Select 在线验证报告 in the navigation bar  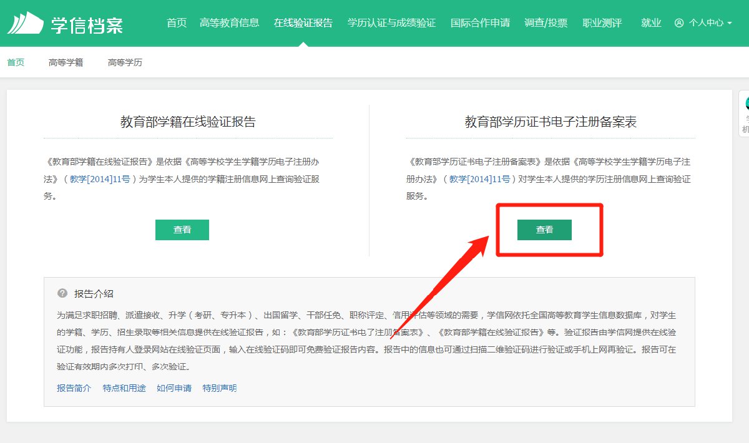(x=303, y=23)
